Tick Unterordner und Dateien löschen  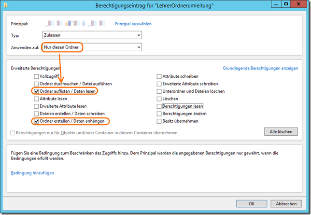click(159, 91)
